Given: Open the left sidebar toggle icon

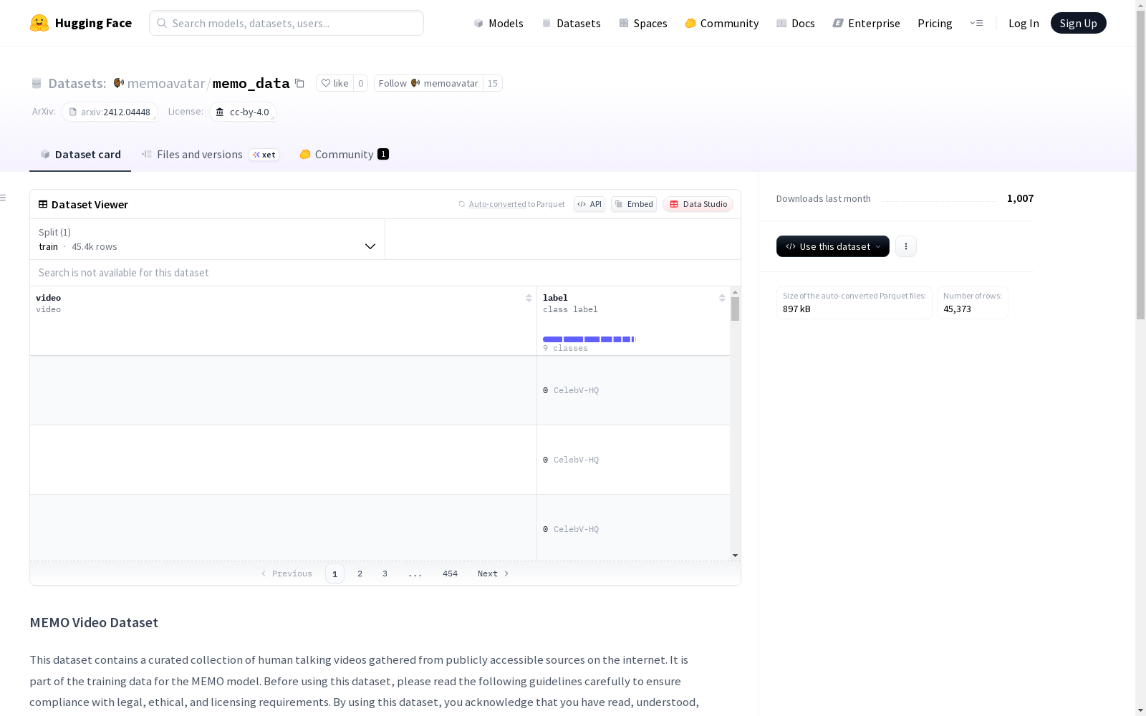Looking at the screenshot, I should [x=3, y=198].
